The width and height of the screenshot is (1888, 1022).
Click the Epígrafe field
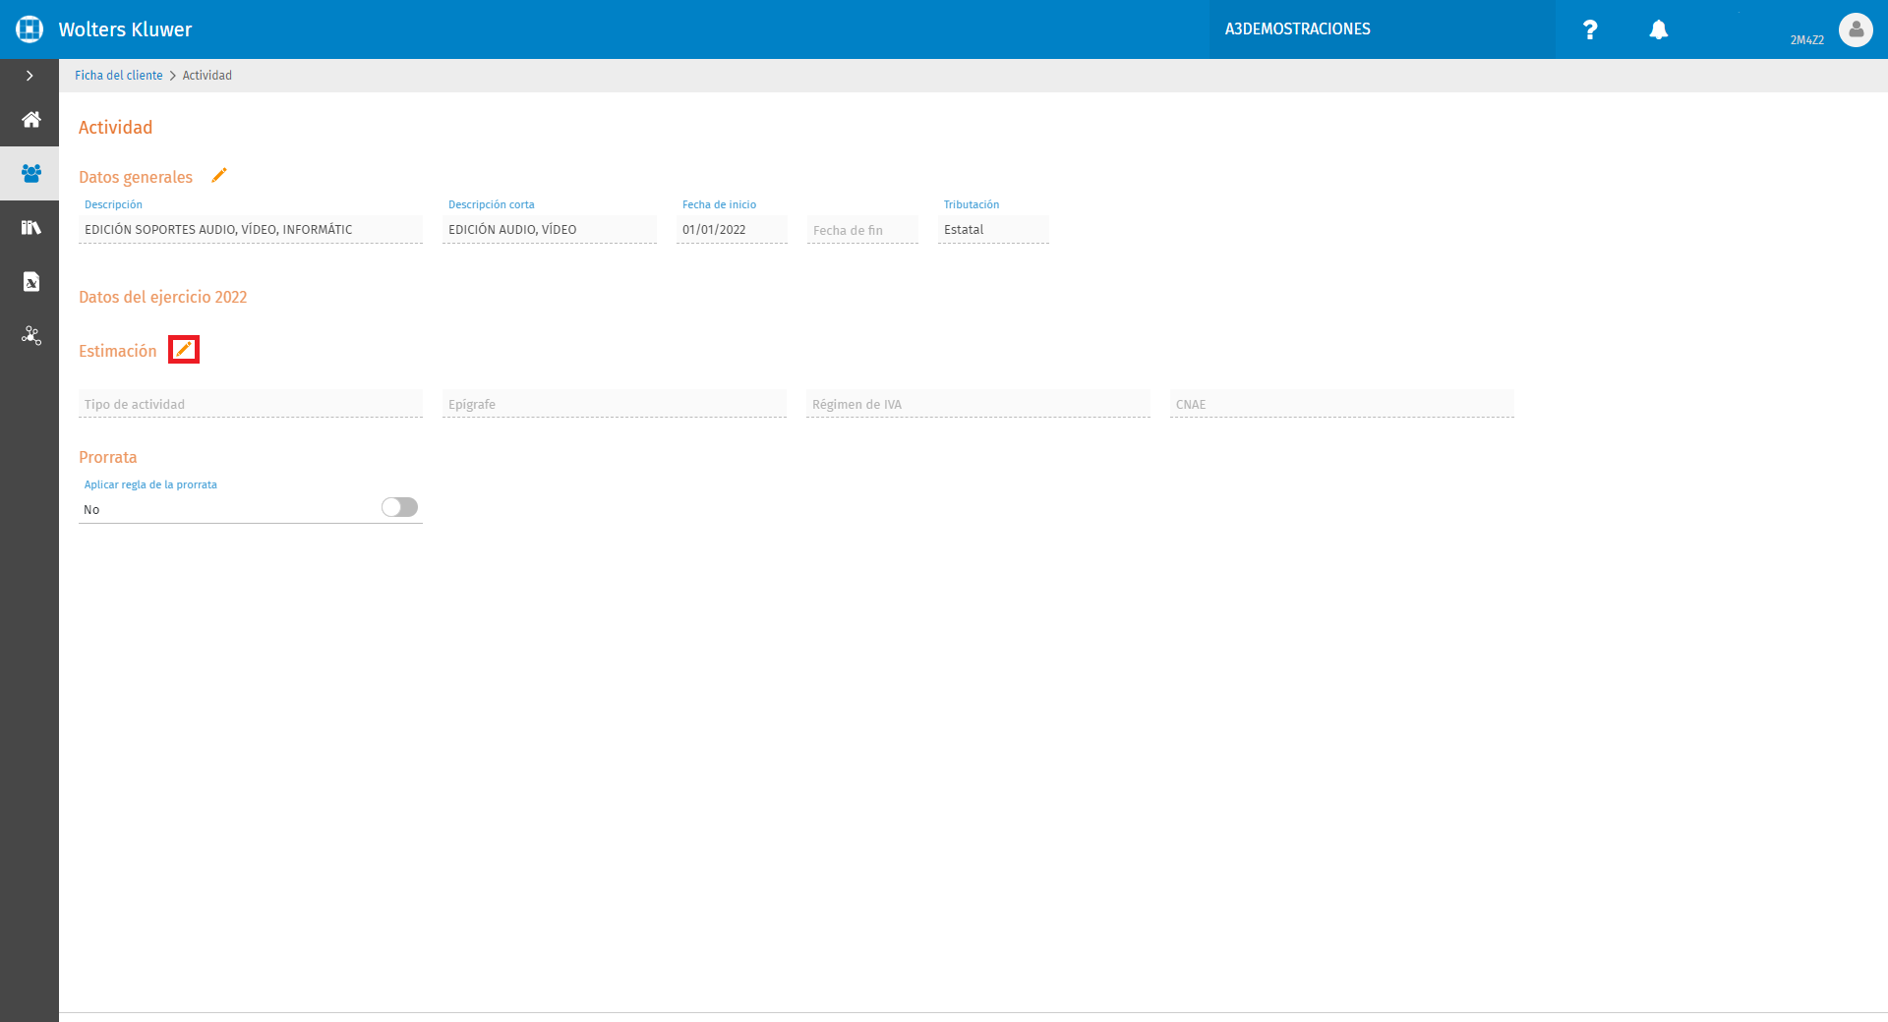tap(615, 404)
